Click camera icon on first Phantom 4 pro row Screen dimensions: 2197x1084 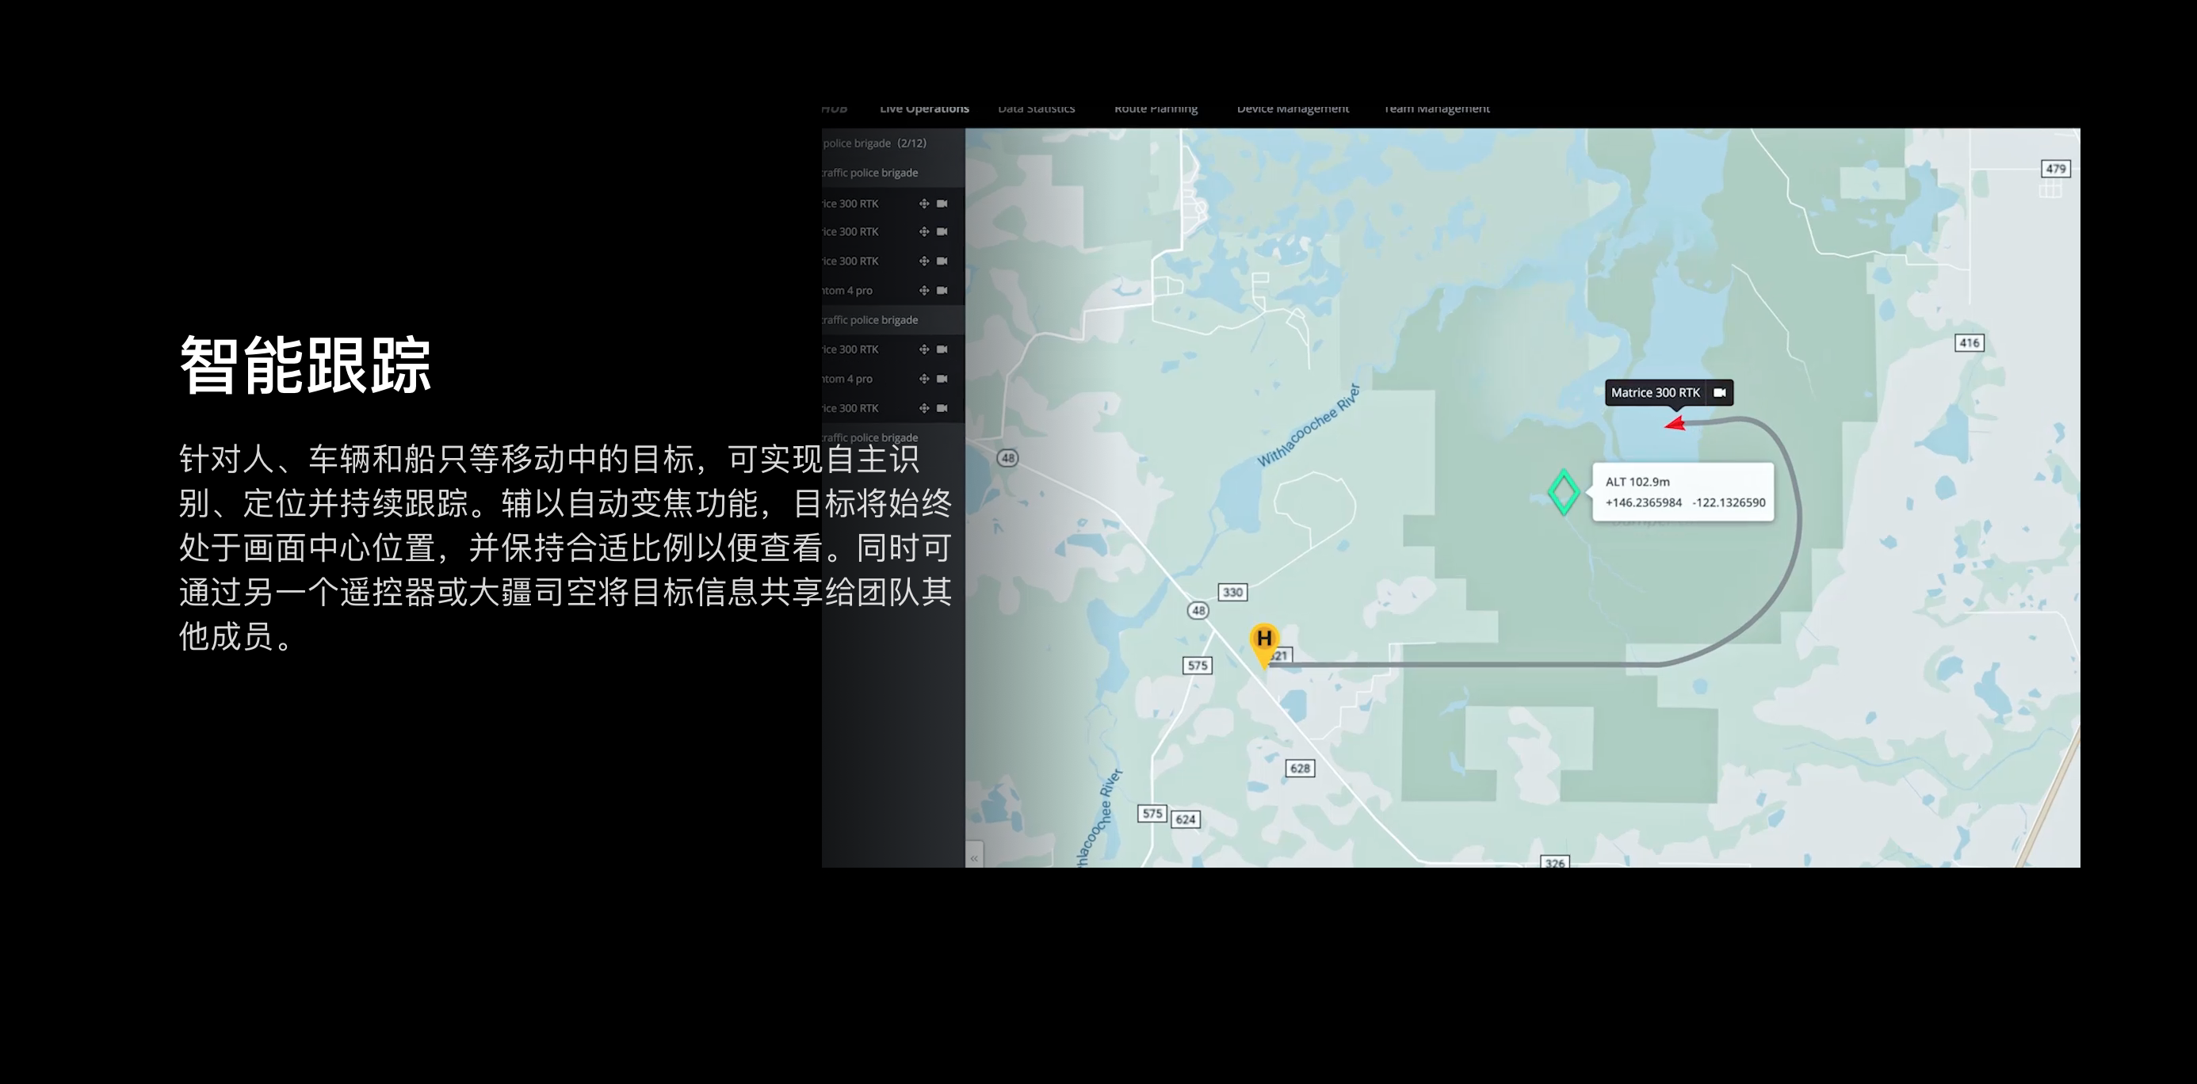942,291
